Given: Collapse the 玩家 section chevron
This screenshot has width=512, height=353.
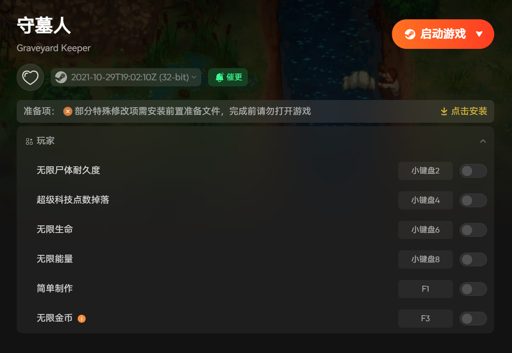Looking at the screenshot, I should coord(483,141).
